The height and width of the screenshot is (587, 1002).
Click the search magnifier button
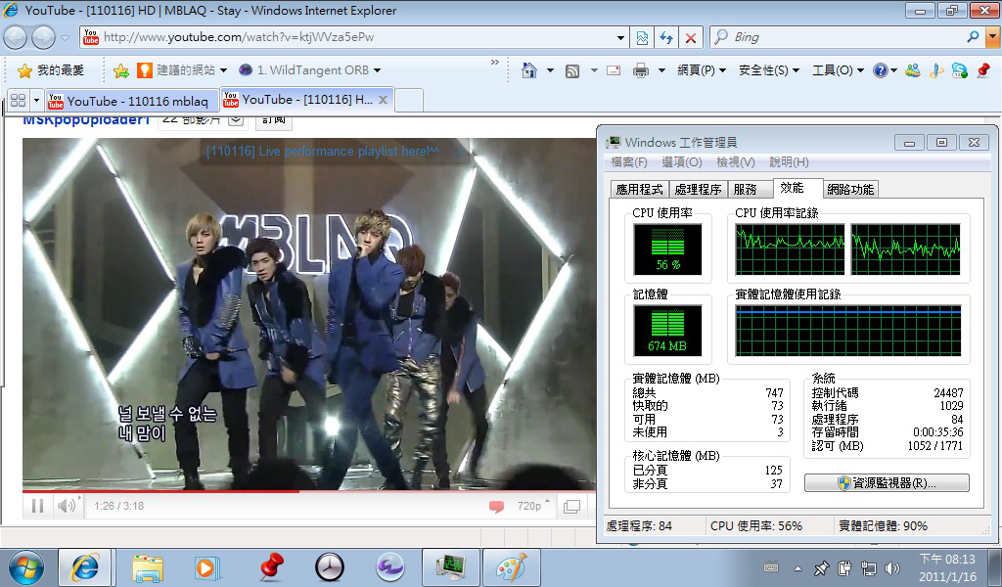click(973, 37)
